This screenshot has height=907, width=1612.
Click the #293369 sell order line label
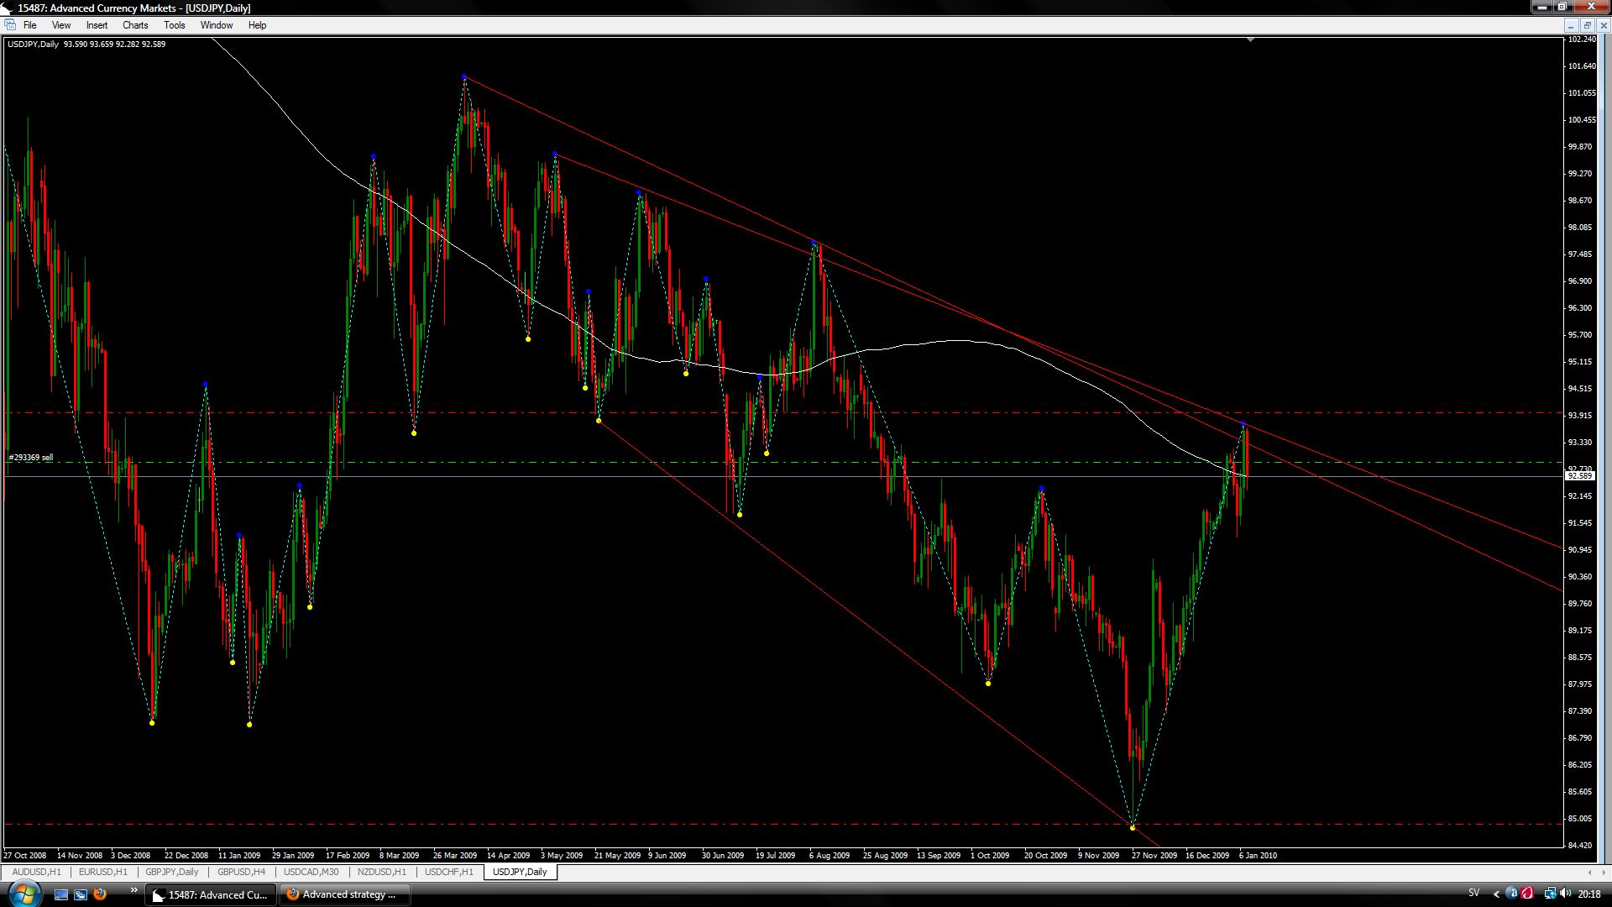[31, 458]
